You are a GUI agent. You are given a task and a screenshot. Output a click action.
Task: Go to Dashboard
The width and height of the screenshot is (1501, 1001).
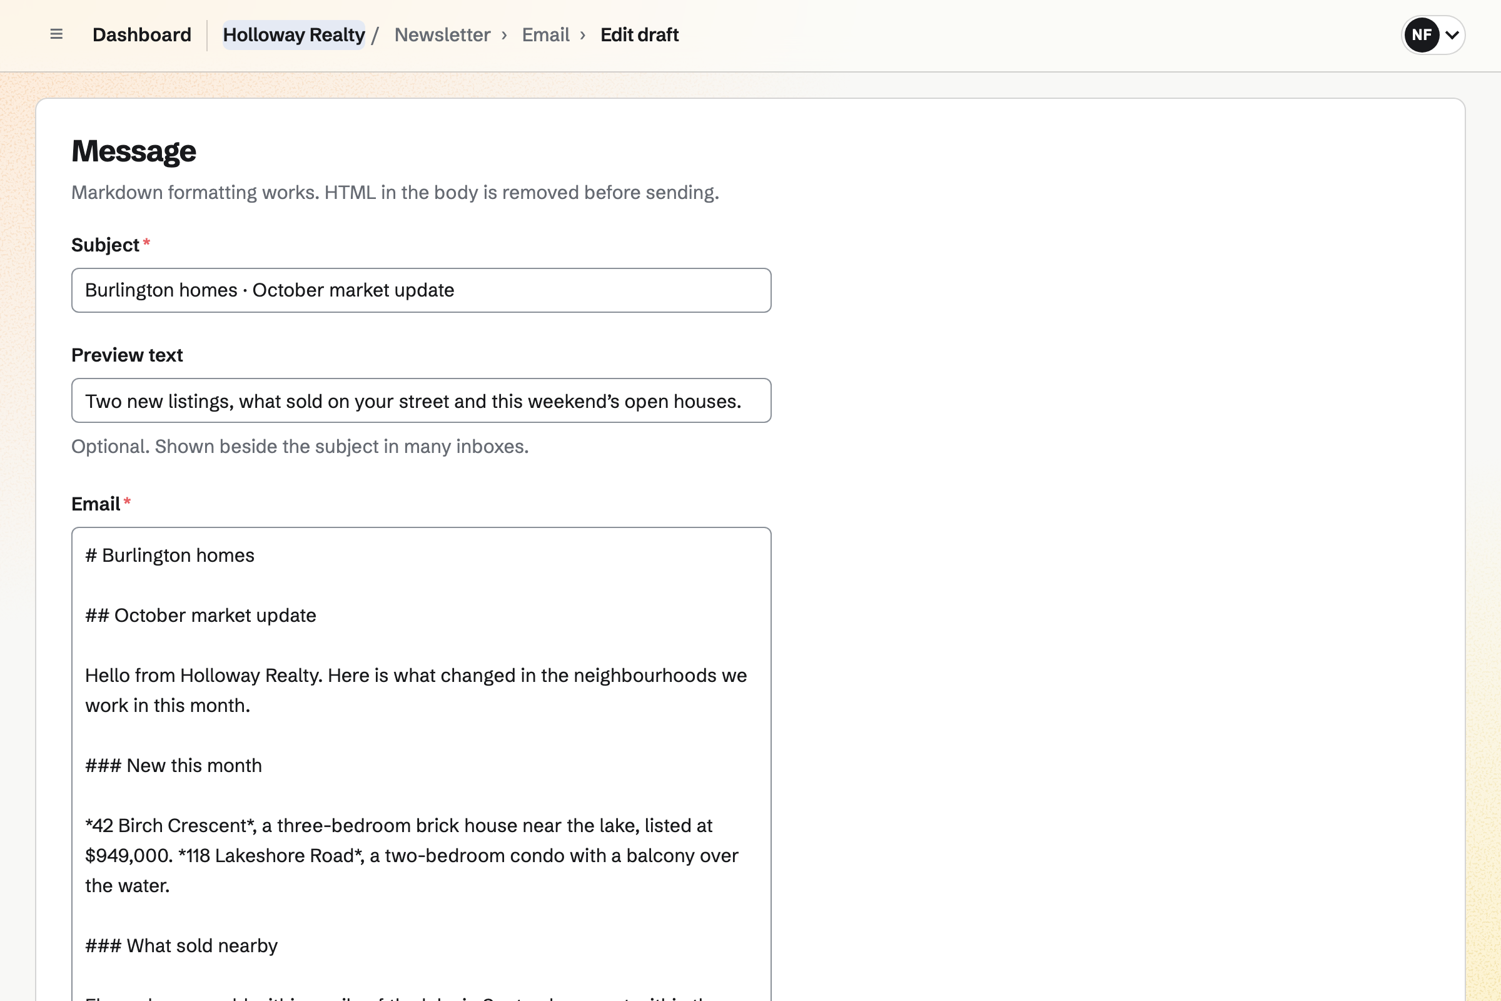click(x=142, y=34)
